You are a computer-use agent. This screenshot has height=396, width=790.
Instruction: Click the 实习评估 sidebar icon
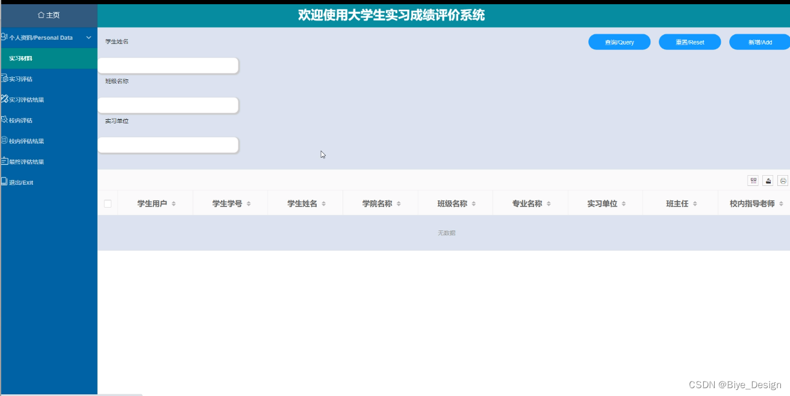pos(4,79)
